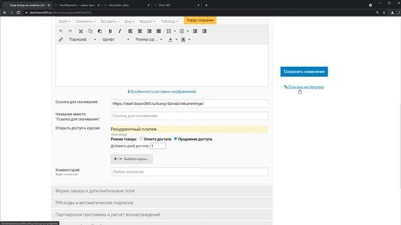This screenshot has width=401, height=225.
Task: Open the Ссылка на покупку link
Action: (304, 87)
